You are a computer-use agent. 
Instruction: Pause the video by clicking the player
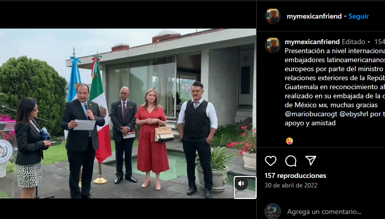128,113
